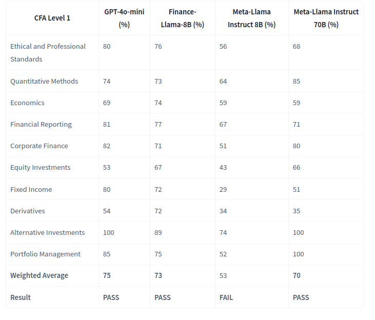
Task: Select the Result row label
Action: pos(21,297)
